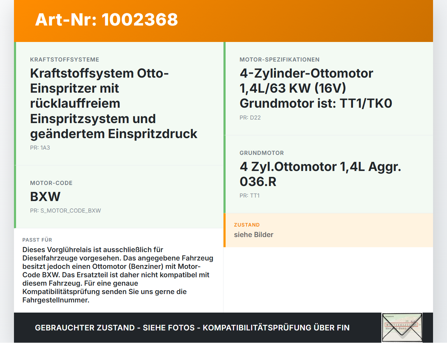Select the 'Dieses Vorglührelais' compatibility paragraph
The height and width of the screenshot is (343, 447).
[x=118, y=275]
